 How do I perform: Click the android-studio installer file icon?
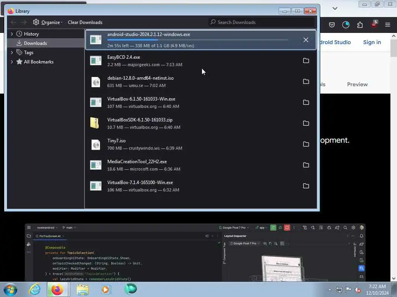96,40
